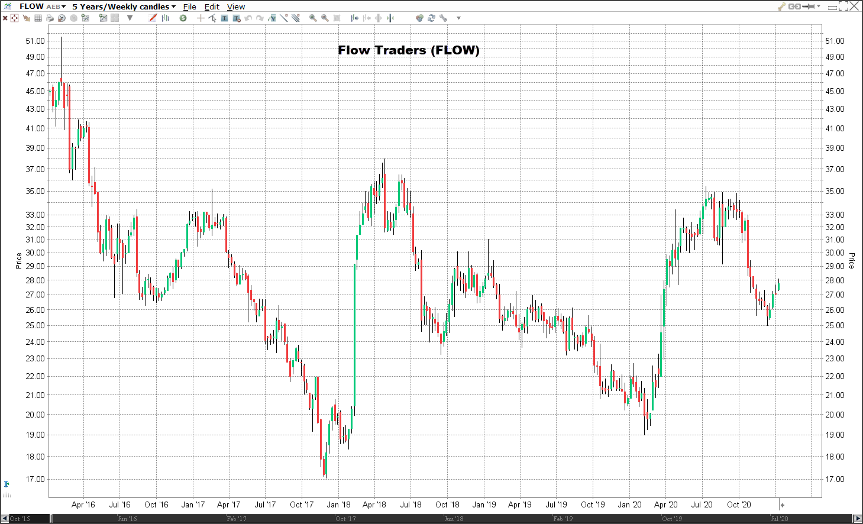Click the left arrow of the time scrollbar
The height and width of the screenshot is (524, 863).
pos(4,519)
